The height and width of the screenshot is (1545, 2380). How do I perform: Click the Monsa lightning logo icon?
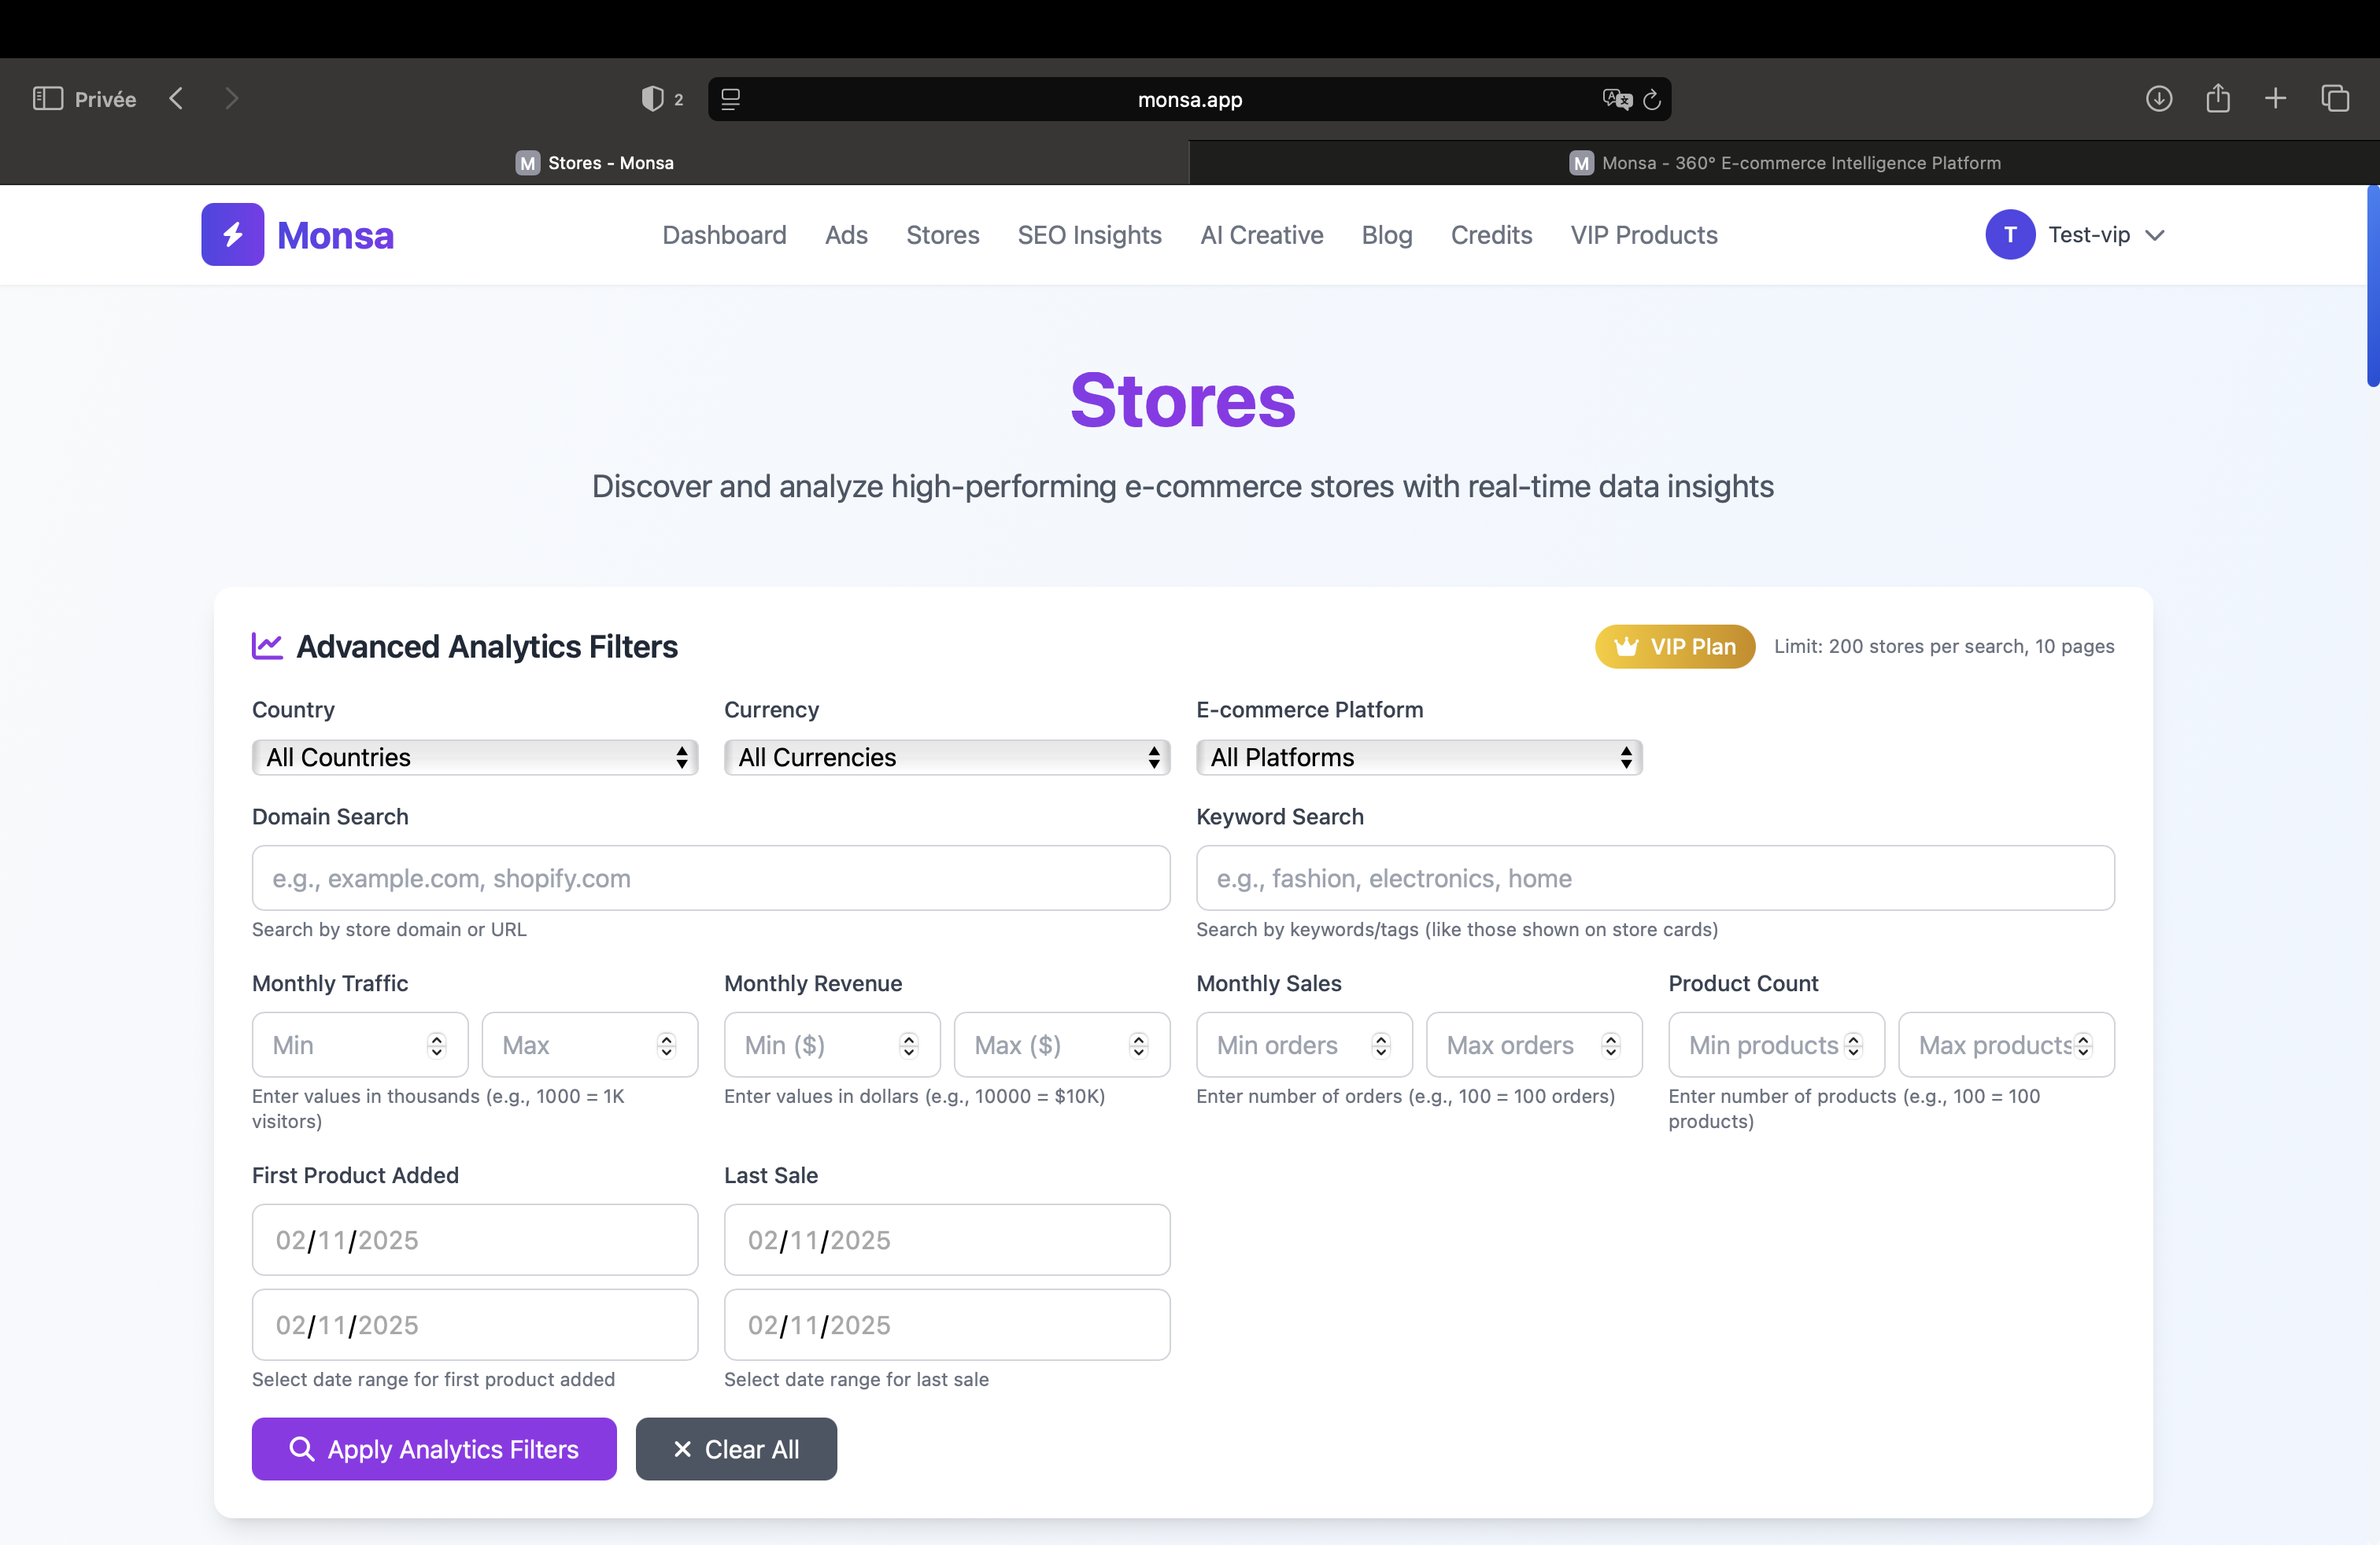(233, 234)
